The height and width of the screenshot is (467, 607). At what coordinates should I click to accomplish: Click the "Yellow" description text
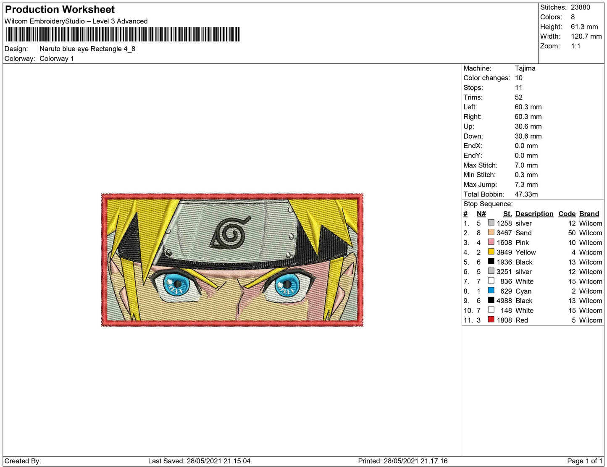pos(526,252)
